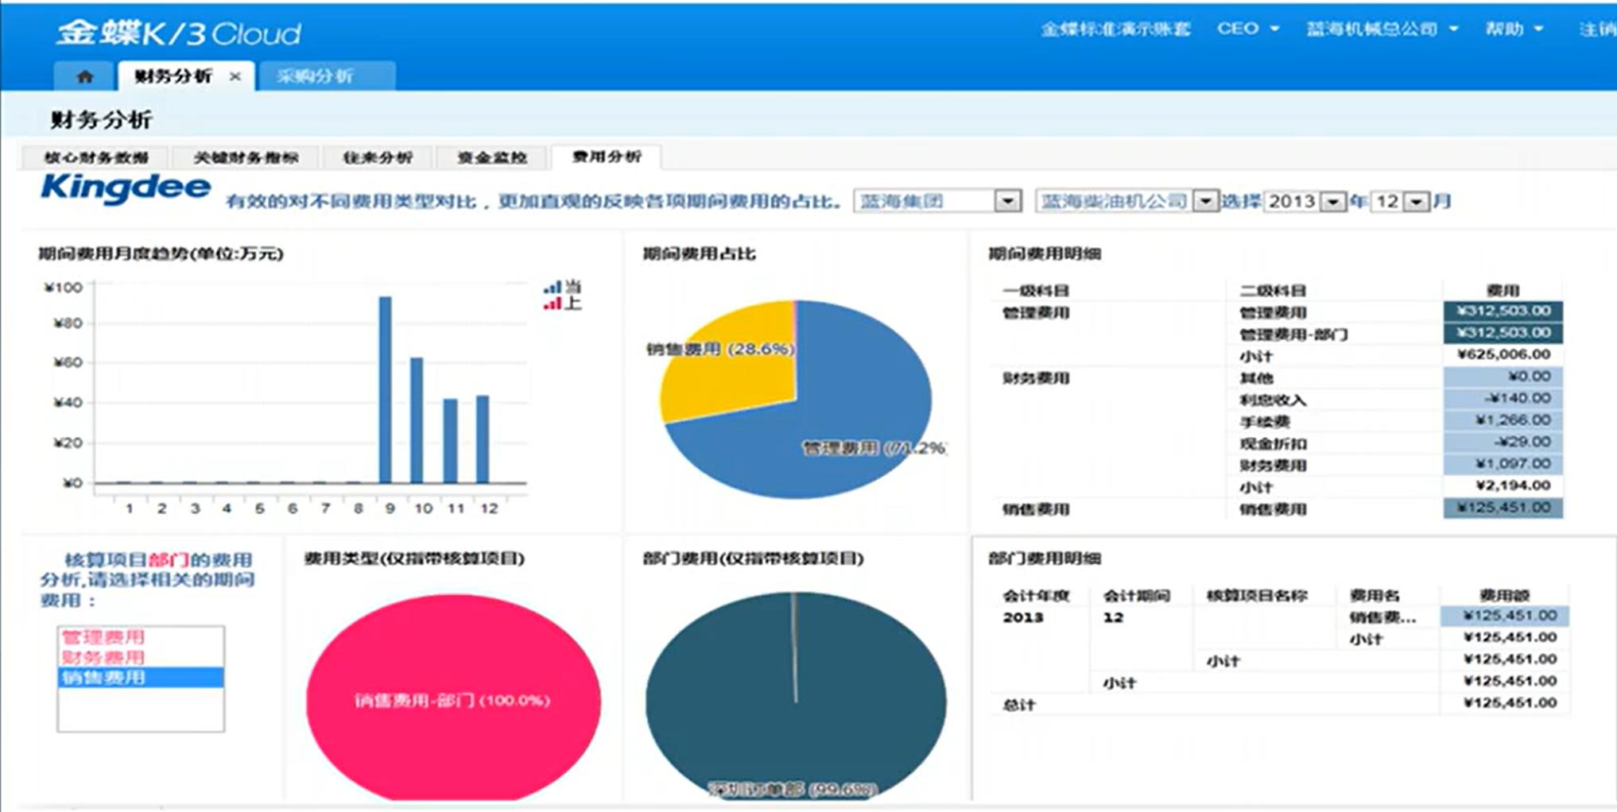Click the 会计期间 column header
The image size is (1617, 812).
point(1136,595)
